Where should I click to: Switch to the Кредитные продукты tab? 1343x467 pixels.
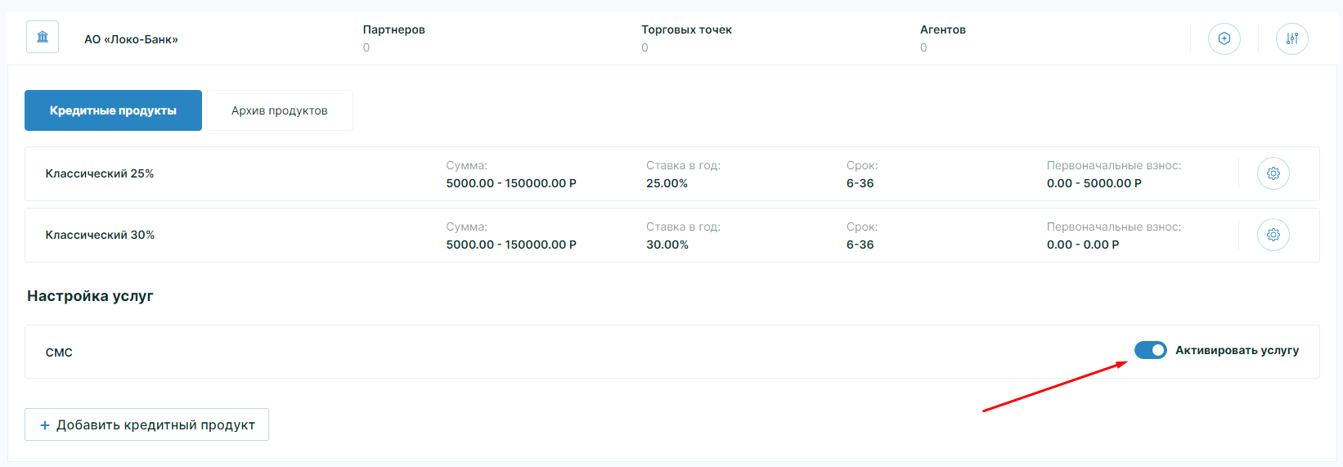[113, 110]
